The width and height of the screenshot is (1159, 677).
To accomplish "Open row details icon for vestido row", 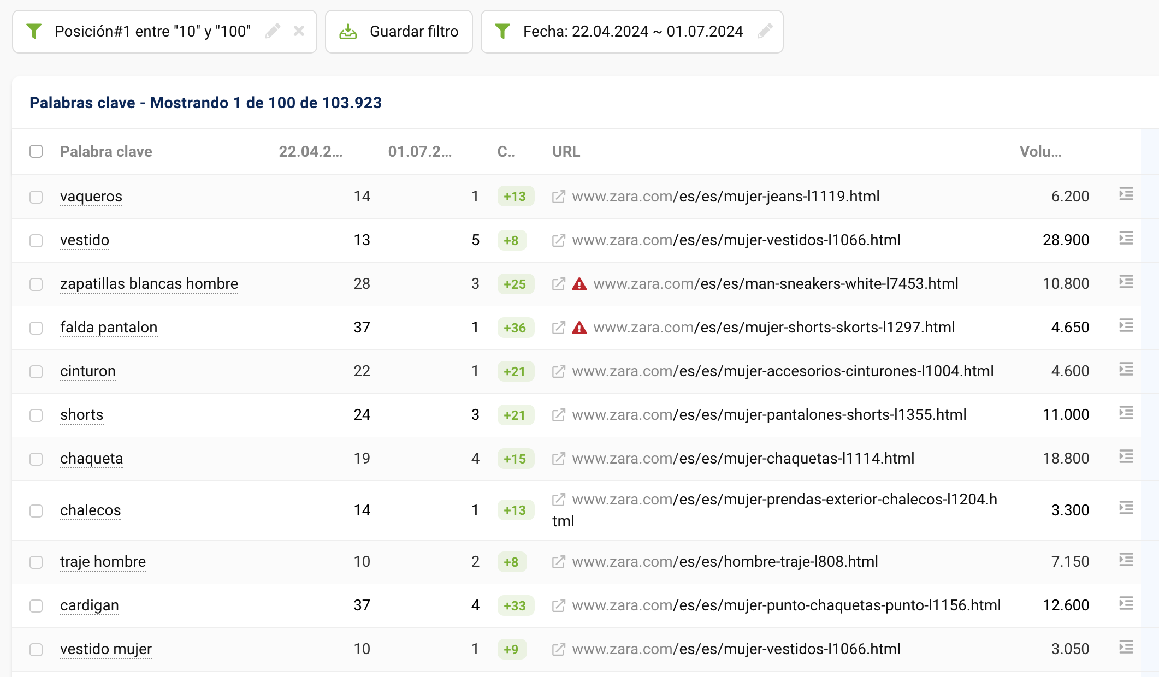I will pyautogui.click(x=1126, y=239).
